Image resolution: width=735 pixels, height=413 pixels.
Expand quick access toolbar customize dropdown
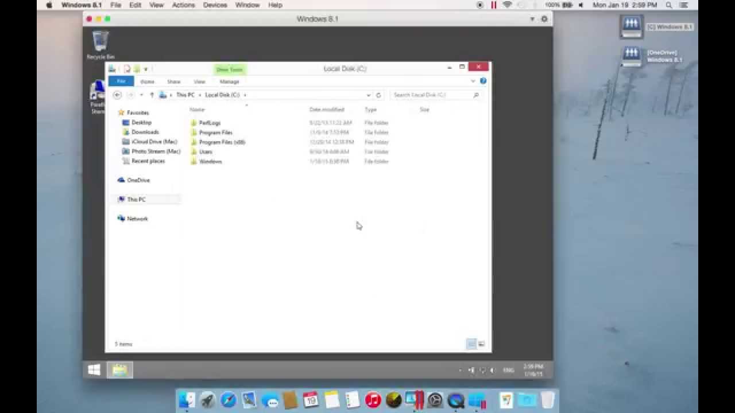(x=146, y=69)
